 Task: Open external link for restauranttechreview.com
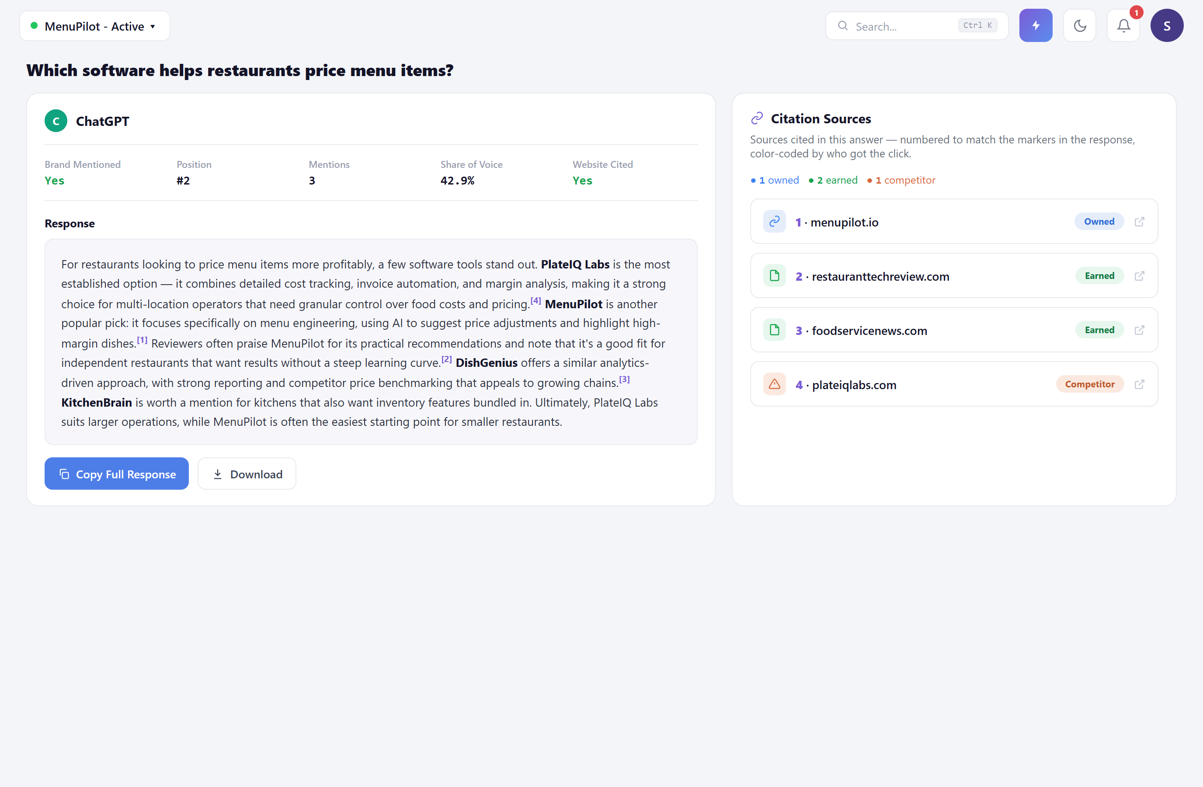pyautogui.click(x=1139, y=275)
